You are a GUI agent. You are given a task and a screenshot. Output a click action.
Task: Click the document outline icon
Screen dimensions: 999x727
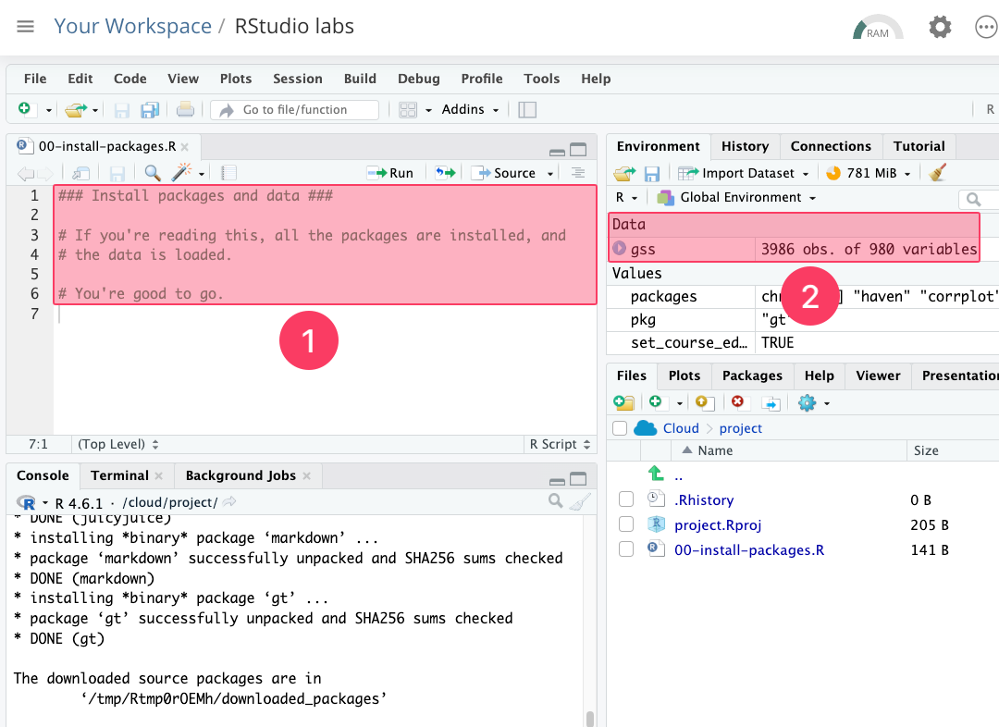[578, 173]
